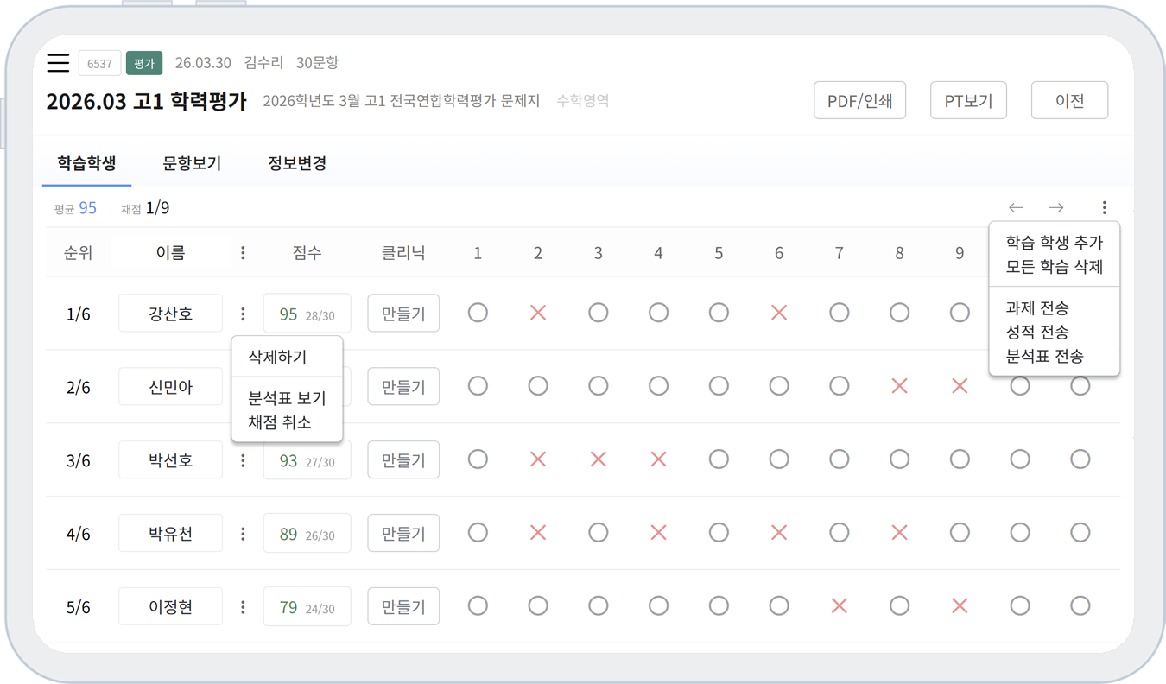Switch to the 문항보기 tab

tap(192, 163)
